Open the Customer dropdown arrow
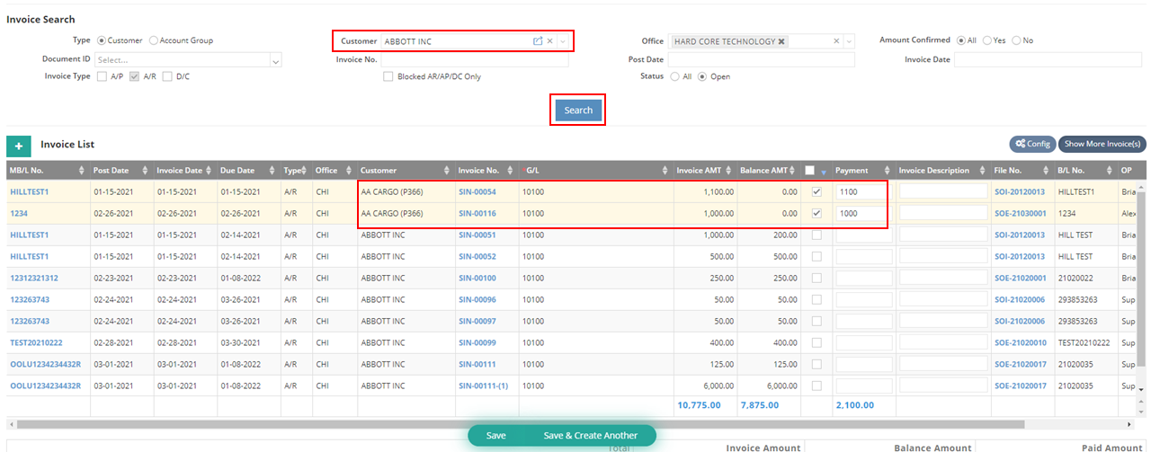This screenshot has height=452, width=1151. click(563, 41)
